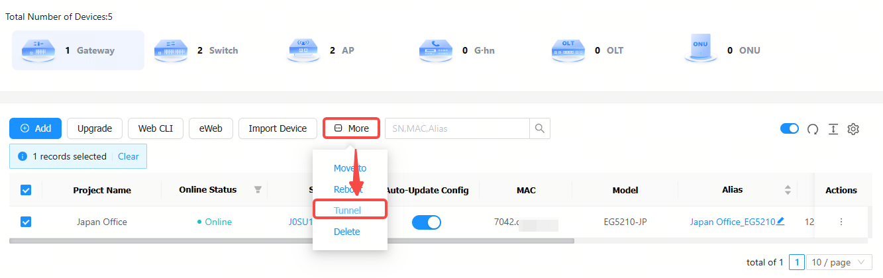The image size is (883, 278).
Task: Open the Online Status filter funnel
Action: pyautogui.click(x=258, y=190)
